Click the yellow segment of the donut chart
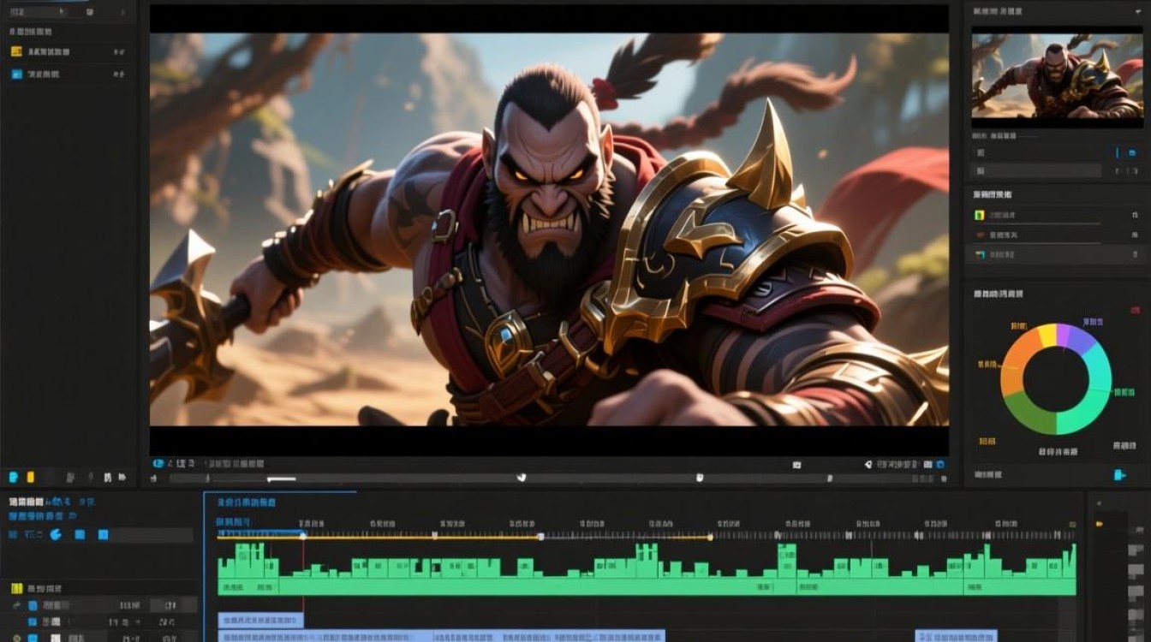Screen dimensions: 1151x642 click(1047, 334)
